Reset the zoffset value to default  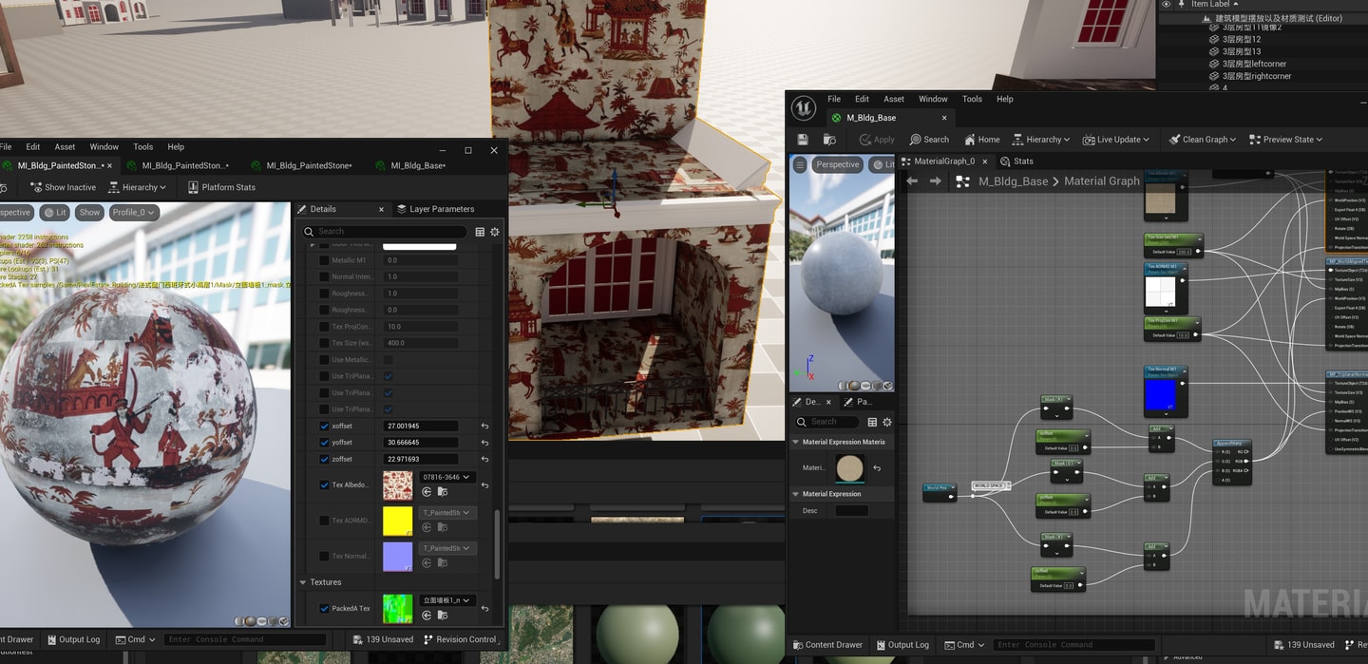[484, 460]
